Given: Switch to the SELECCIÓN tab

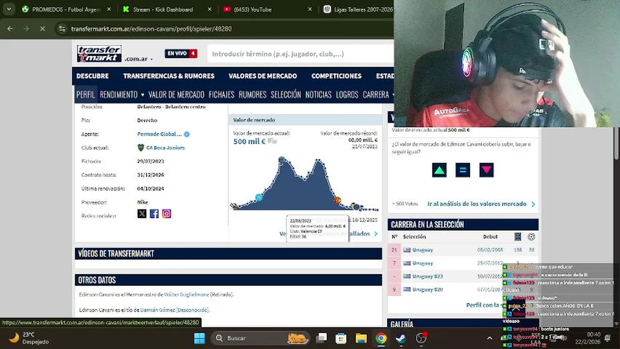Looking at the screenshot, I should pos(286,95).
